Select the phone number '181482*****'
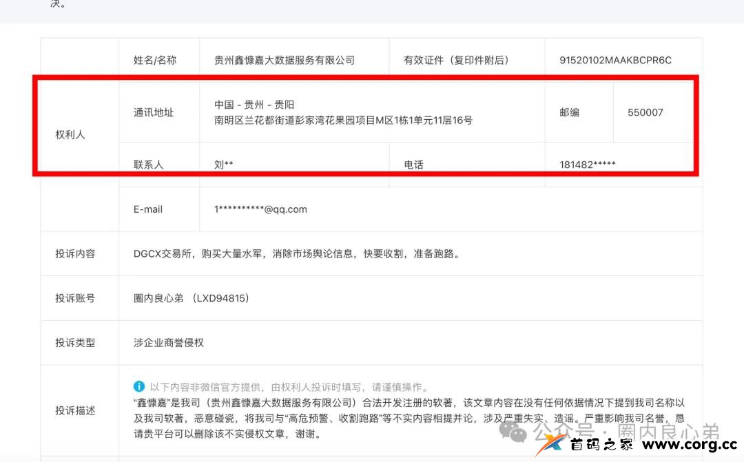The width and height of the screenshot is (744, 462). [x=588, y=165]
